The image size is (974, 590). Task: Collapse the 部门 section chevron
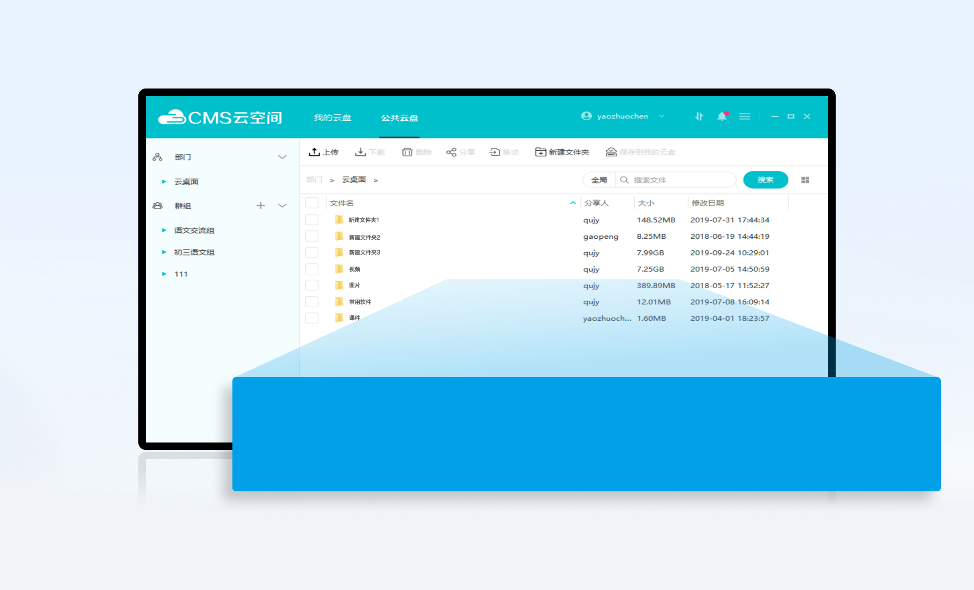coord(282,157)
